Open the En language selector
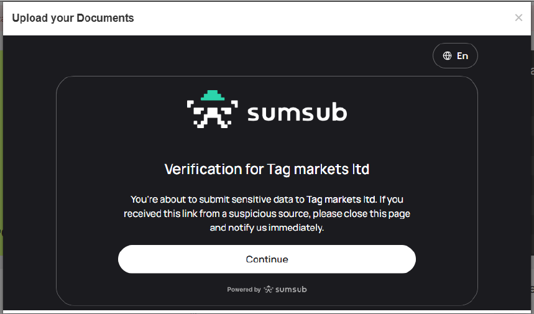The height and width of the screenshot is (314, 534). pyautogui.click(x=455, y=56)
